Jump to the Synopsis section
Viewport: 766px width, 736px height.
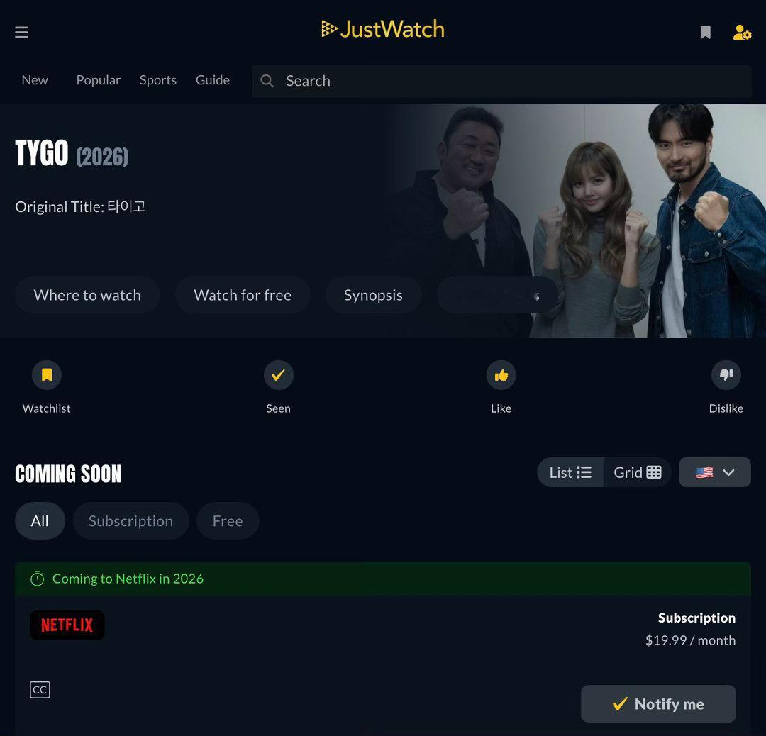(x=373, y=295)
